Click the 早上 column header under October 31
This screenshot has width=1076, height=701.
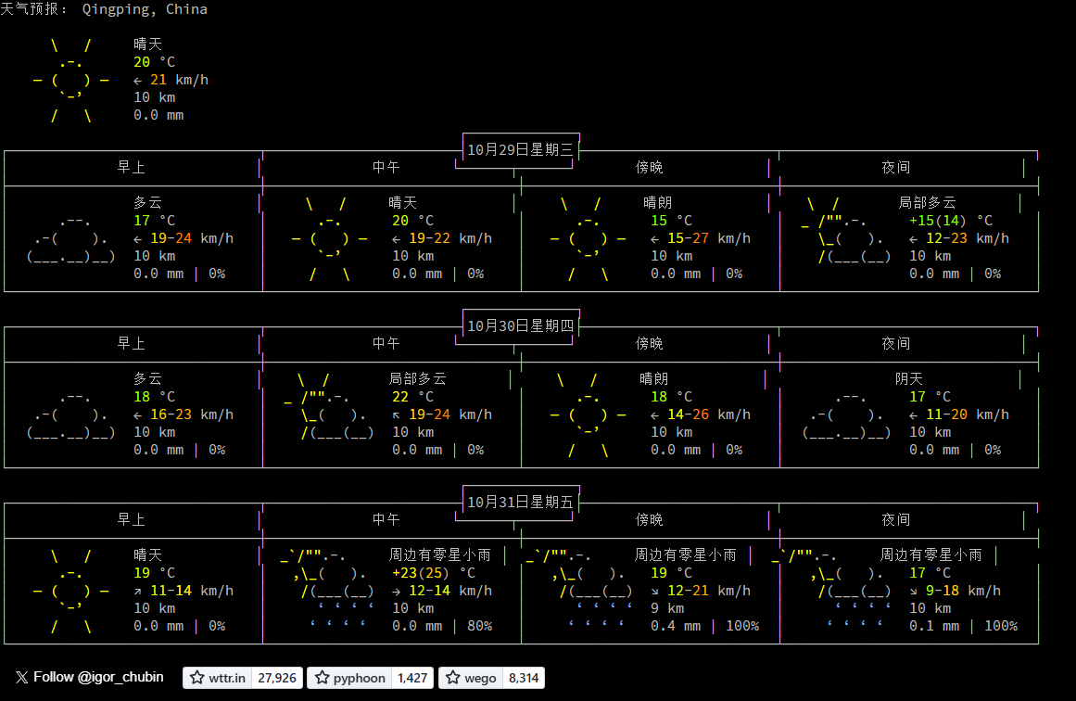(131, 520)
